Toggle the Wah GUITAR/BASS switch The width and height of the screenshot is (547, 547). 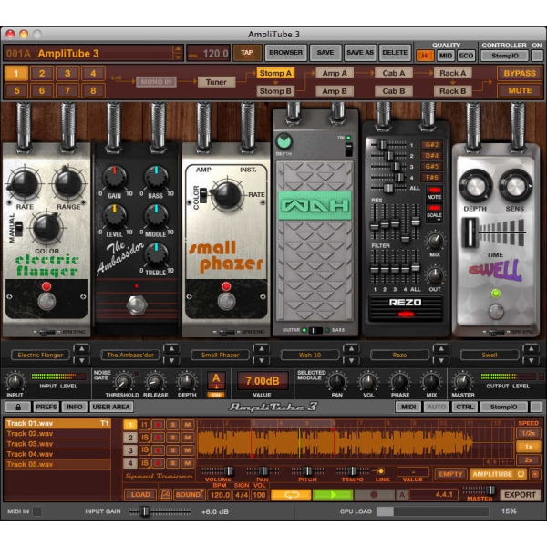(x=315, y=330)
